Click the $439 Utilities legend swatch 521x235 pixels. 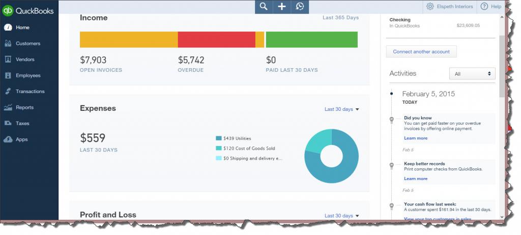click(x=219, y=138)
